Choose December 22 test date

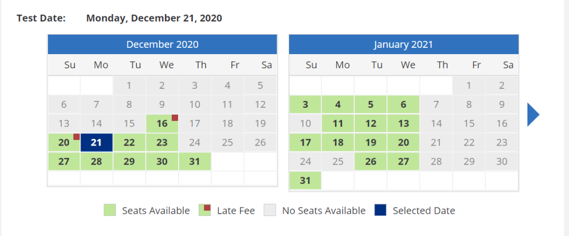tap(129, 142)
